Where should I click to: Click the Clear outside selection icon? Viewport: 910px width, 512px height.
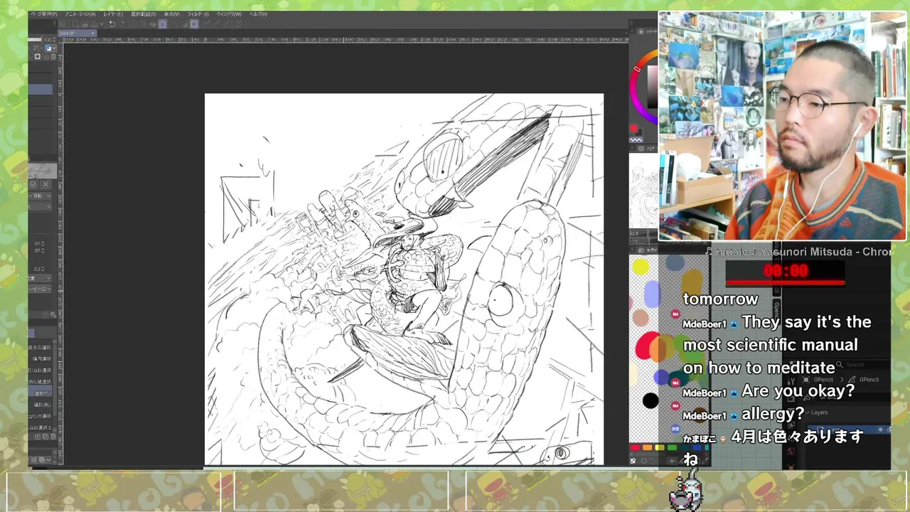coord(143,24)
